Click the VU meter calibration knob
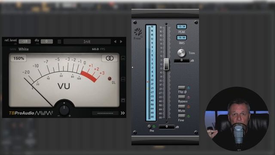275x155 pixels. click(64, 110)
